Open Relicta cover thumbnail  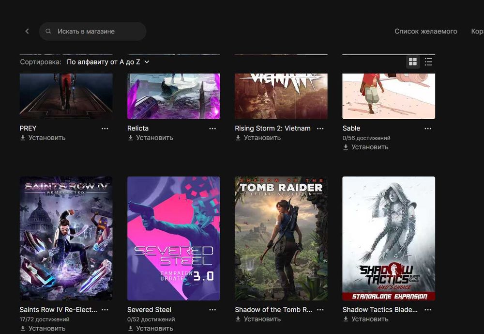pos(174,96)
